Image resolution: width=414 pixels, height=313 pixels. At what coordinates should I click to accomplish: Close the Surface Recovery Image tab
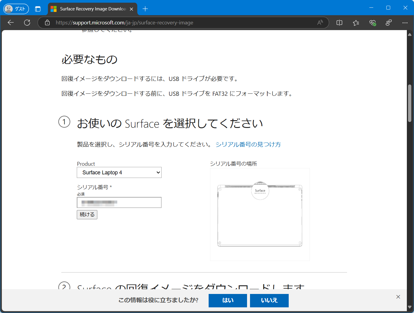[x=132, y=9]
